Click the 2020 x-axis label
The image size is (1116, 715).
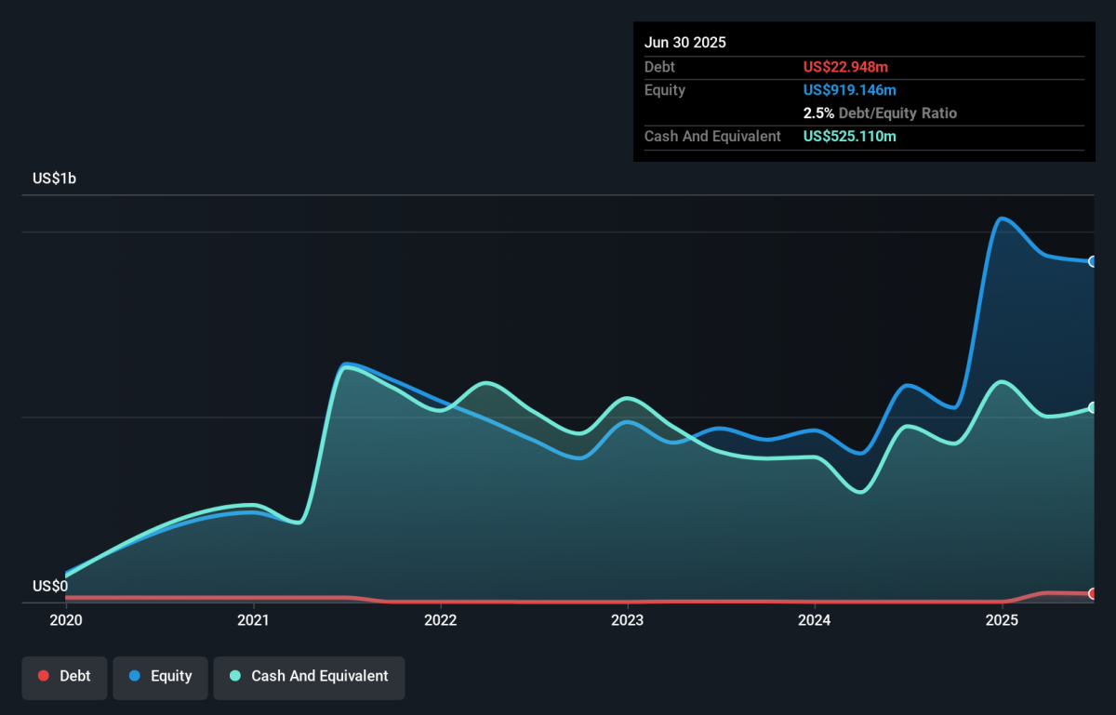point(65,620)
